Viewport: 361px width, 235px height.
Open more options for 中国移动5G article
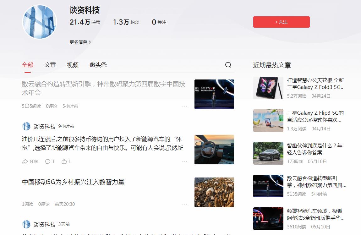(185, 204)
